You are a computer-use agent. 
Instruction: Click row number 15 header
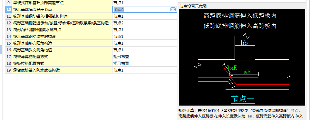click(x=9, y=43)
